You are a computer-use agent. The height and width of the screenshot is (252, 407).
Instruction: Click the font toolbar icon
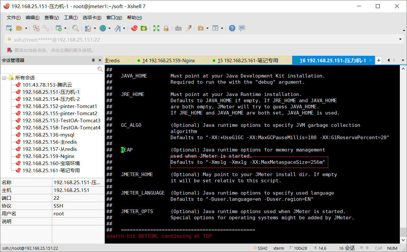[117, 28]
